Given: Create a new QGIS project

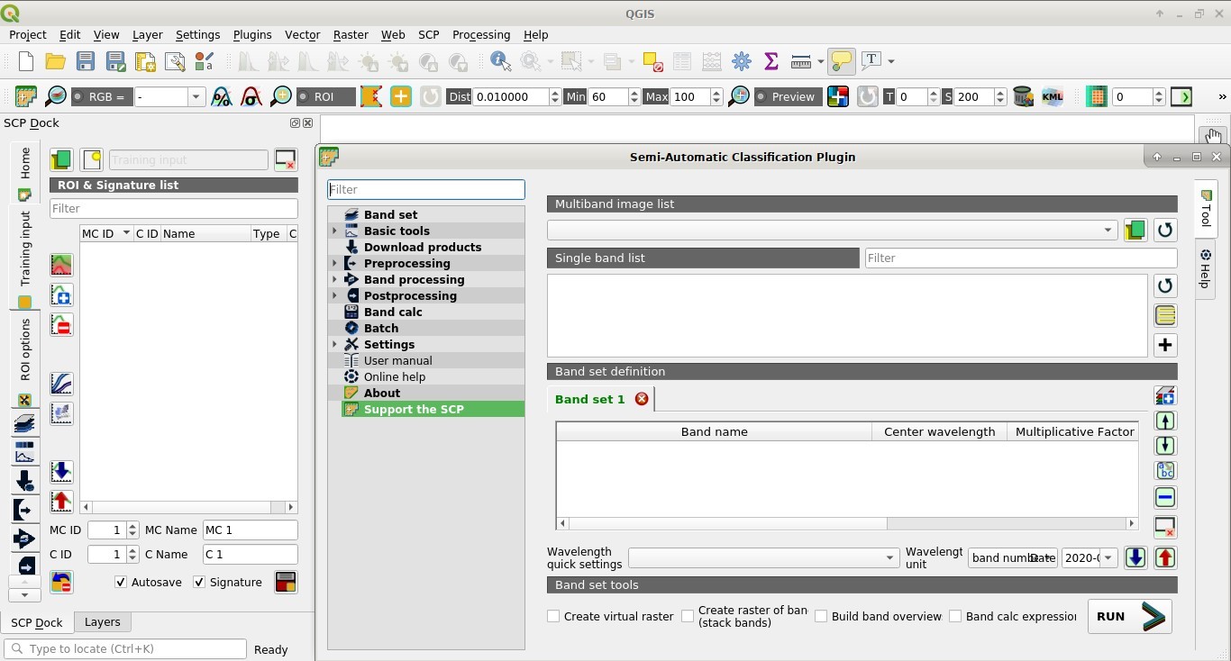Looking at the screenshot, I should (26, 61).
